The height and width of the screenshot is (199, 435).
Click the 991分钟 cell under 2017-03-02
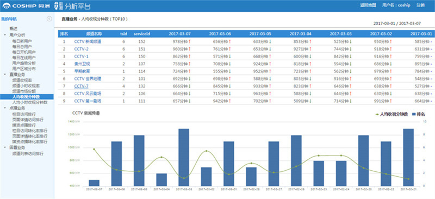click(383, 101)
